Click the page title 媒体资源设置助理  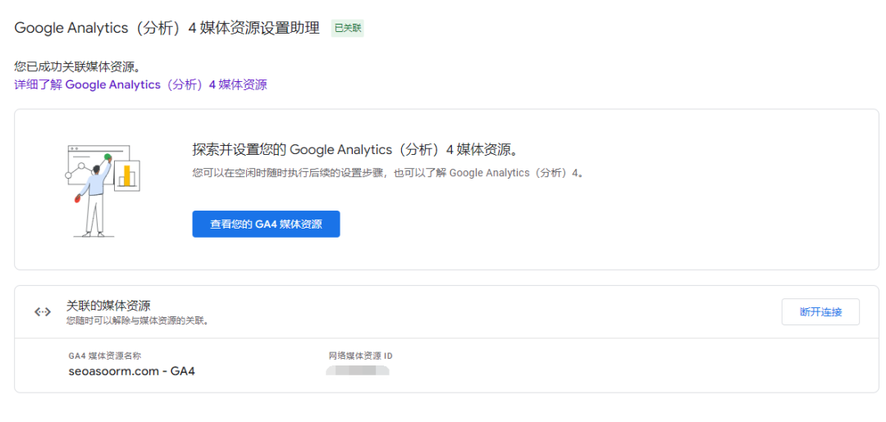click(167, 28)
